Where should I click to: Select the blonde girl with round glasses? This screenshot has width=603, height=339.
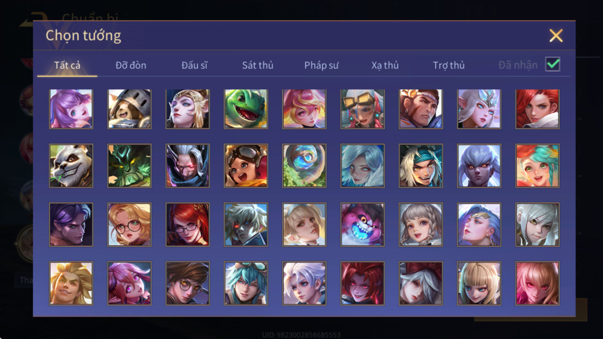(129, 224)
